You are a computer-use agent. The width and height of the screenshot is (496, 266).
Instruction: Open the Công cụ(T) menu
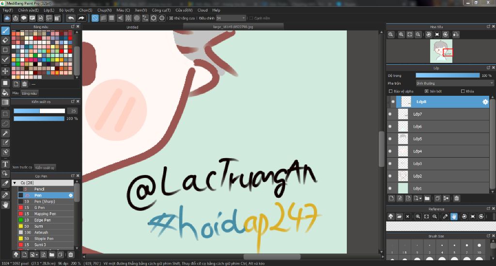[161, 10]
